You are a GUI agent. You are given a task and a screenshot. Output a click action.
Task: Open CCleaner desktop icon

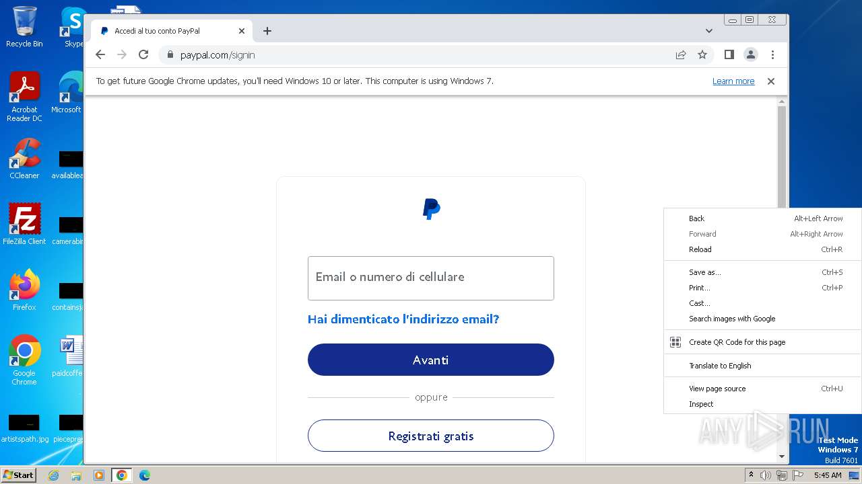[24, 159]
